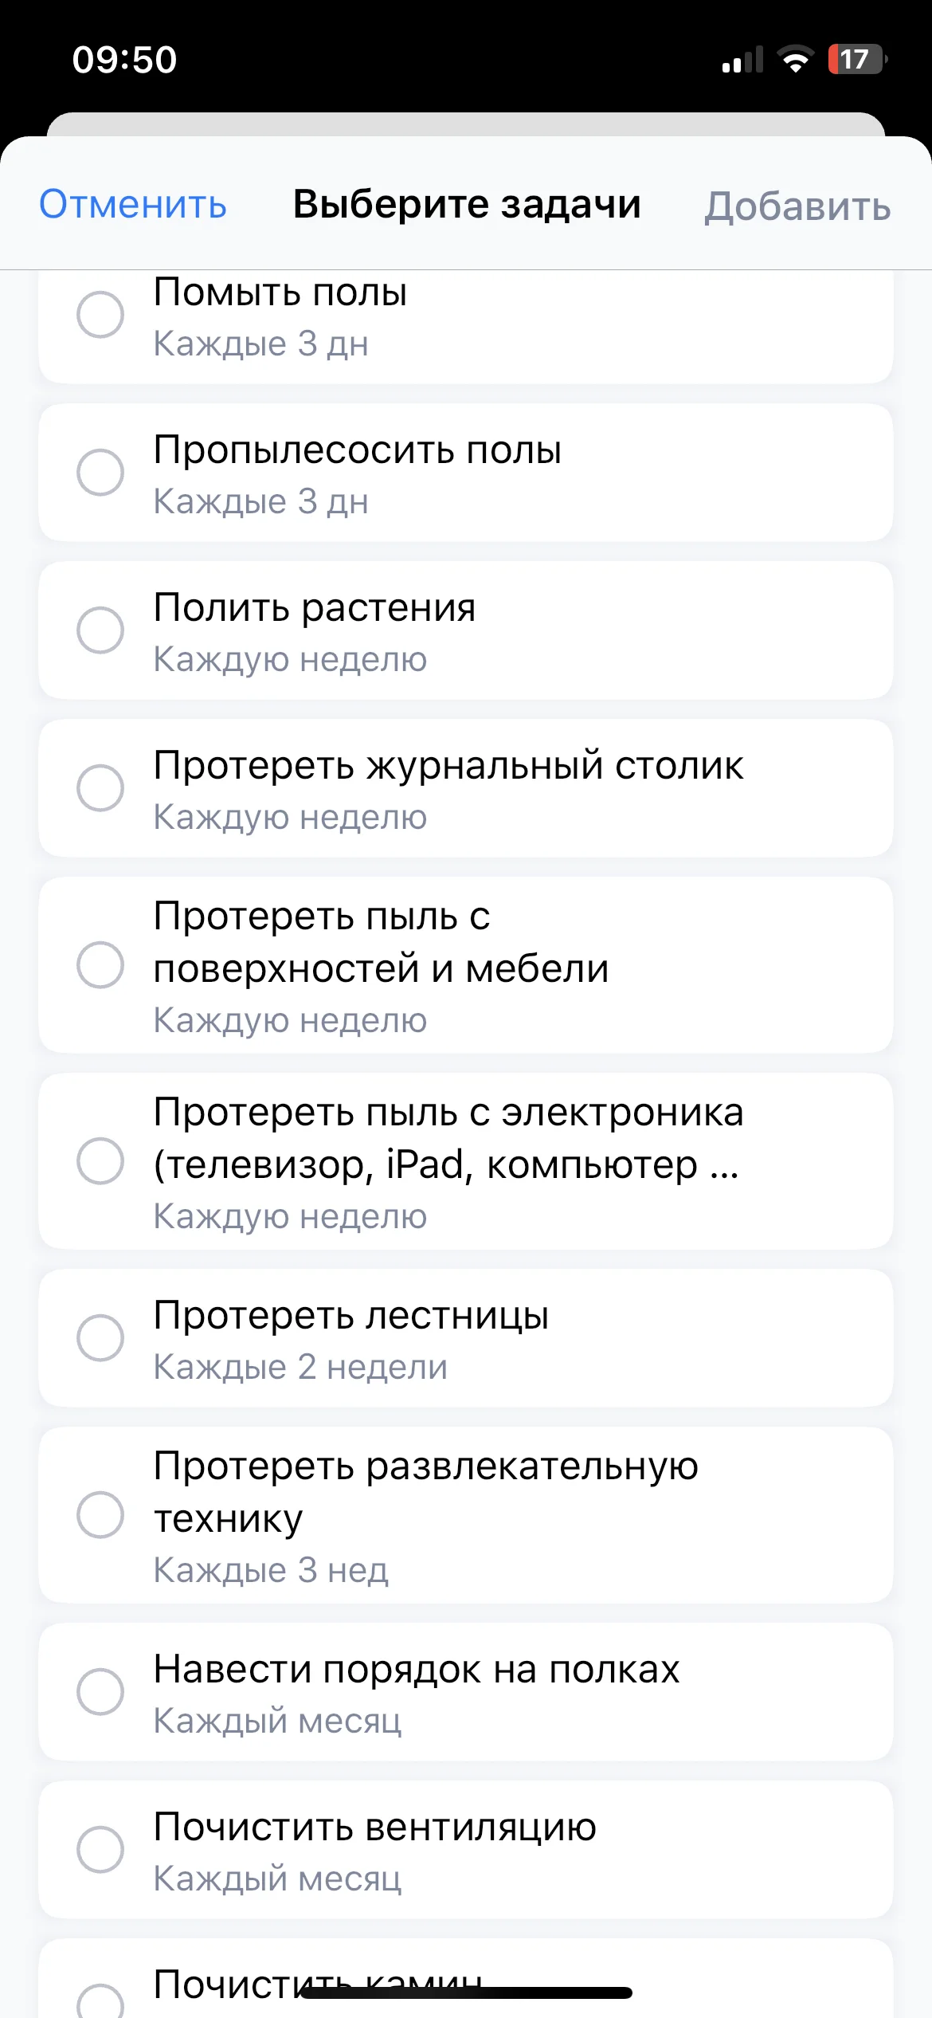Check the Почистить вентиляцию task circle
Image resolution: width=932 pixels, height=2018 pixels.
(x=100, y=1849)
